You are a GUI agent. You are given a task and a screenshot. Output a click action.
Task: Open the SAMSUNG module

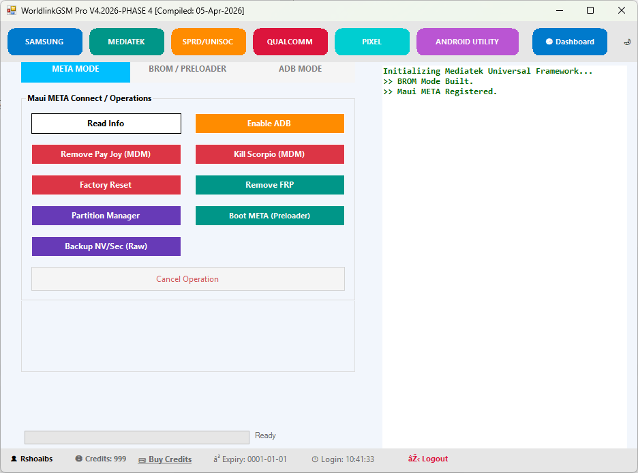coord(44,42)
